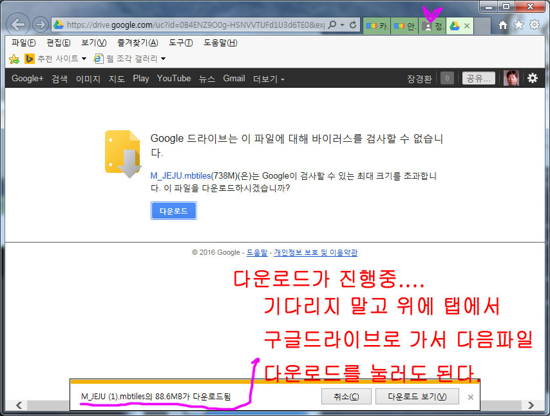
Task: Close the download notification bar
Action: click(x=471, y=397)
